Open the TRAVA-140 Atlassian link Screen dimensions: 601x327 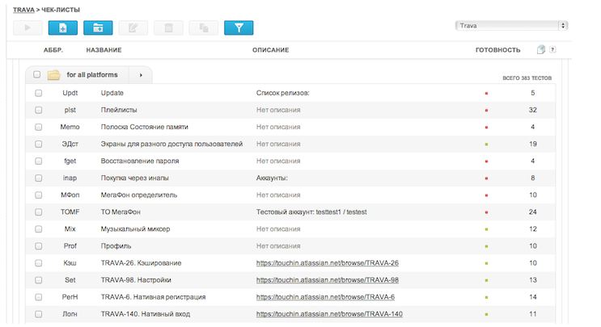point(329,314)
